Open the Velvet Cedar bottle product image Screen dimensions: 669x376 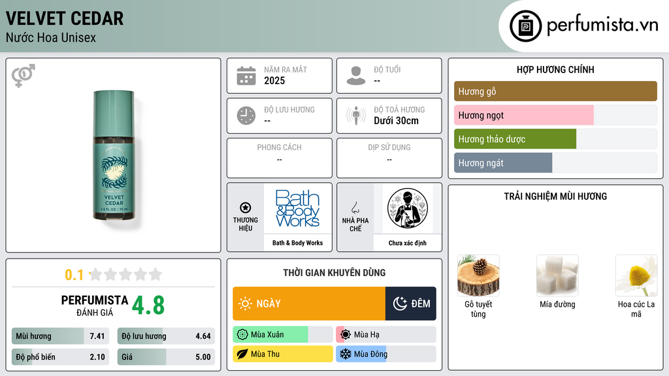[x=114, y=155]
